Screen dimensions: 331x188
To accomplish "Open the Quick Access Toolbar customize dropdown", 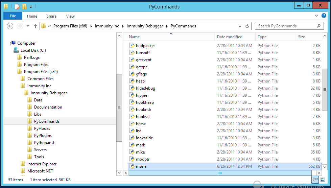I will 31,7.
